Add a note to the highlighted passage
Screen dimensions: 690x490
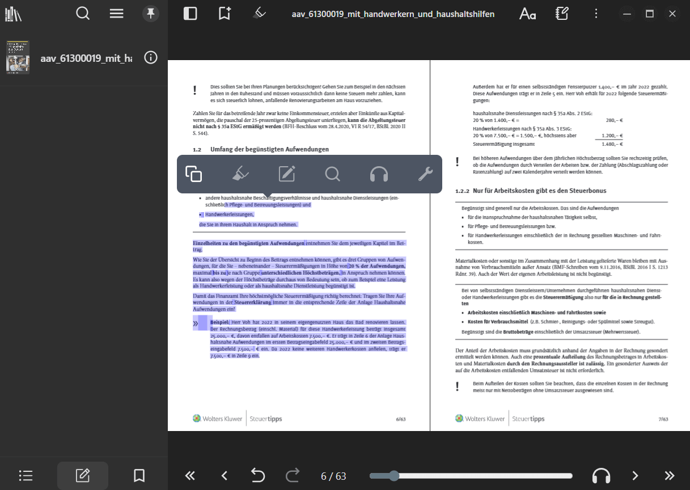point(286,174)
